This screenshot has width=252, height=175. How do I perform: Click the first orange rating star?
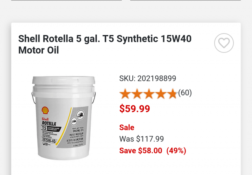click(x=125, y=94)
